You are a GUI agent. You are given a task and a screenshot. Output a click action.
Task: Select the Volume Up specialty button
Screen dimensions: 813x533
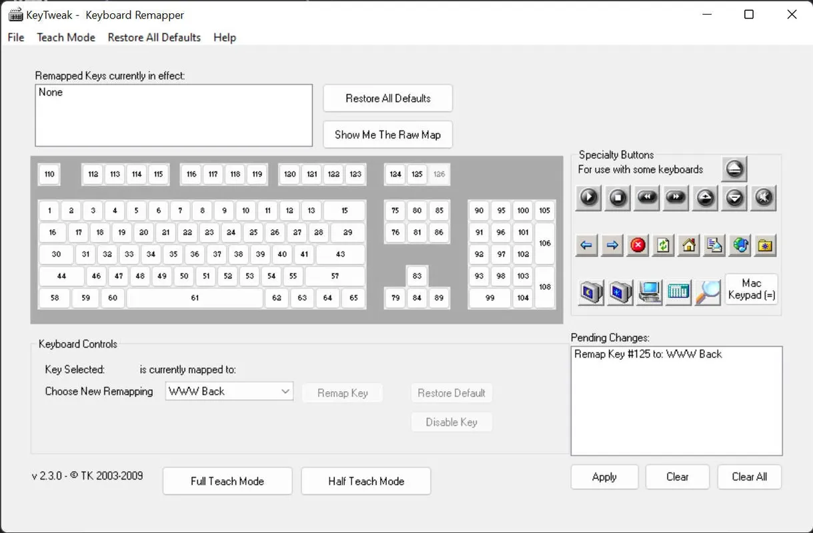[706, 198]
